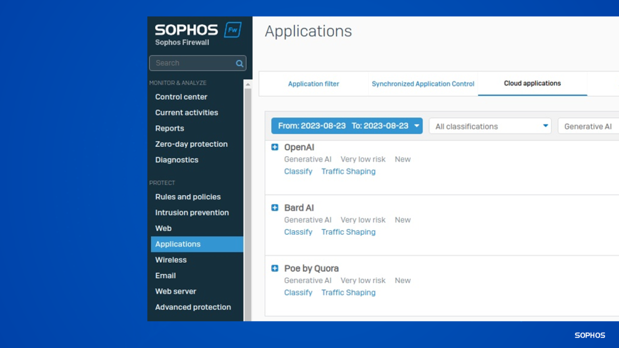Click Classify link for OpenAI
Image resolution: width=619 pixels, height=348 pixels.
point(298,171)
